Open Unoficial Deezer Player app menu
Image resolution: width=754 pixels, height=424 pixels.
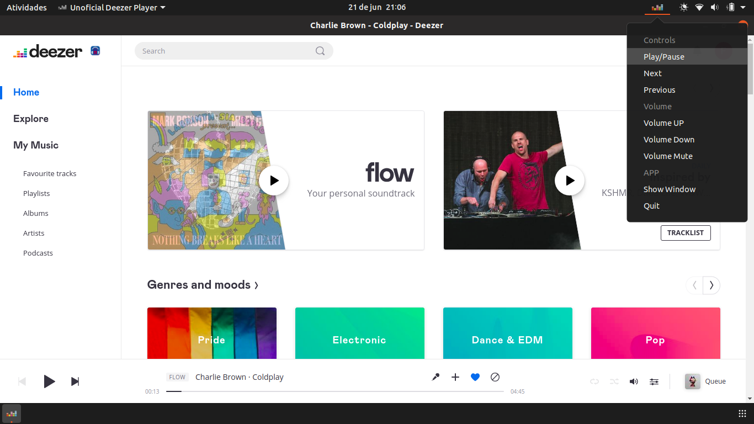click(x=111, y=8)
